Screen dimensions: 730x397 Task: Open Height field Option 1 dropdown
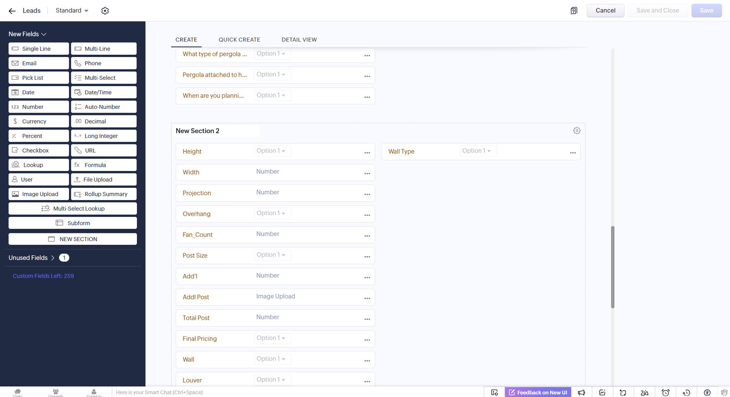click(x=272, y=151)
